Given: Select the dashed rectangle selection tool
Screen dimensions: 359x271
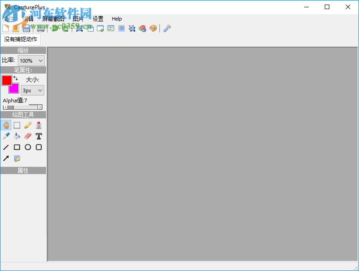Looking at the screenshot, I should coord(17,125).
